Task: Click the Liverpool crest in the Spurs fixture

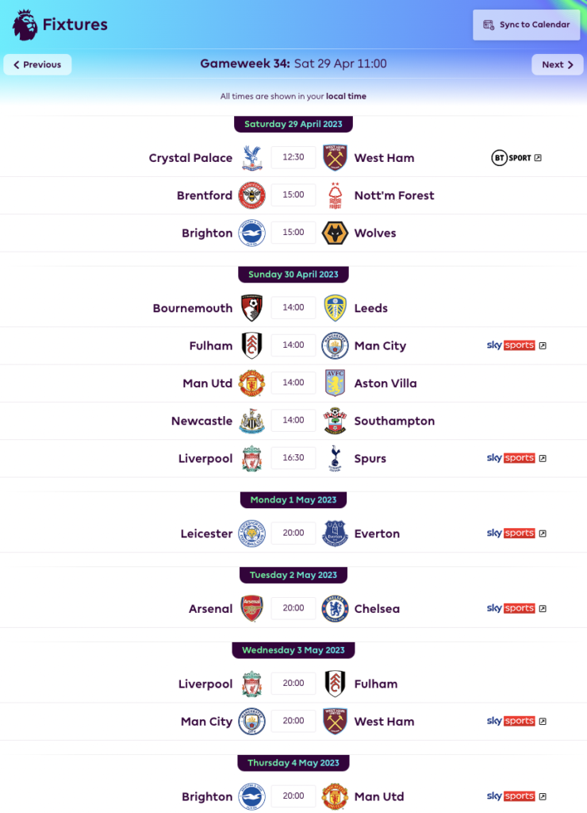Action: point(251,458)
